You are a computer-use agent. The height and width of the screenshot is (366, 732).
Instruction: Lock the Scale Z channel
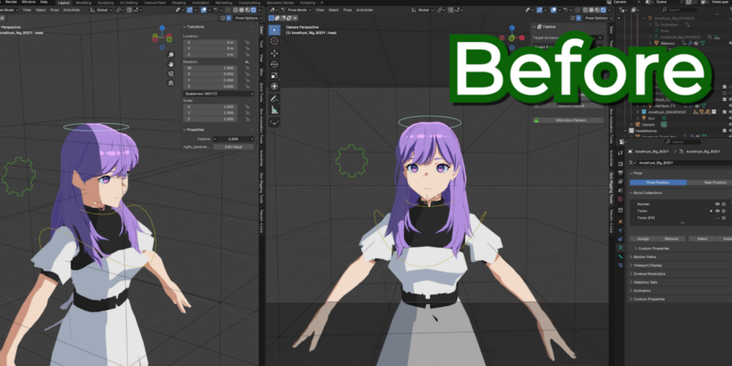[247, 119]
